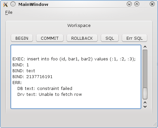The width and height of the screenshot is (158, 128).
Task: Click the 'BIND: text' line
Action: (24, 71)
